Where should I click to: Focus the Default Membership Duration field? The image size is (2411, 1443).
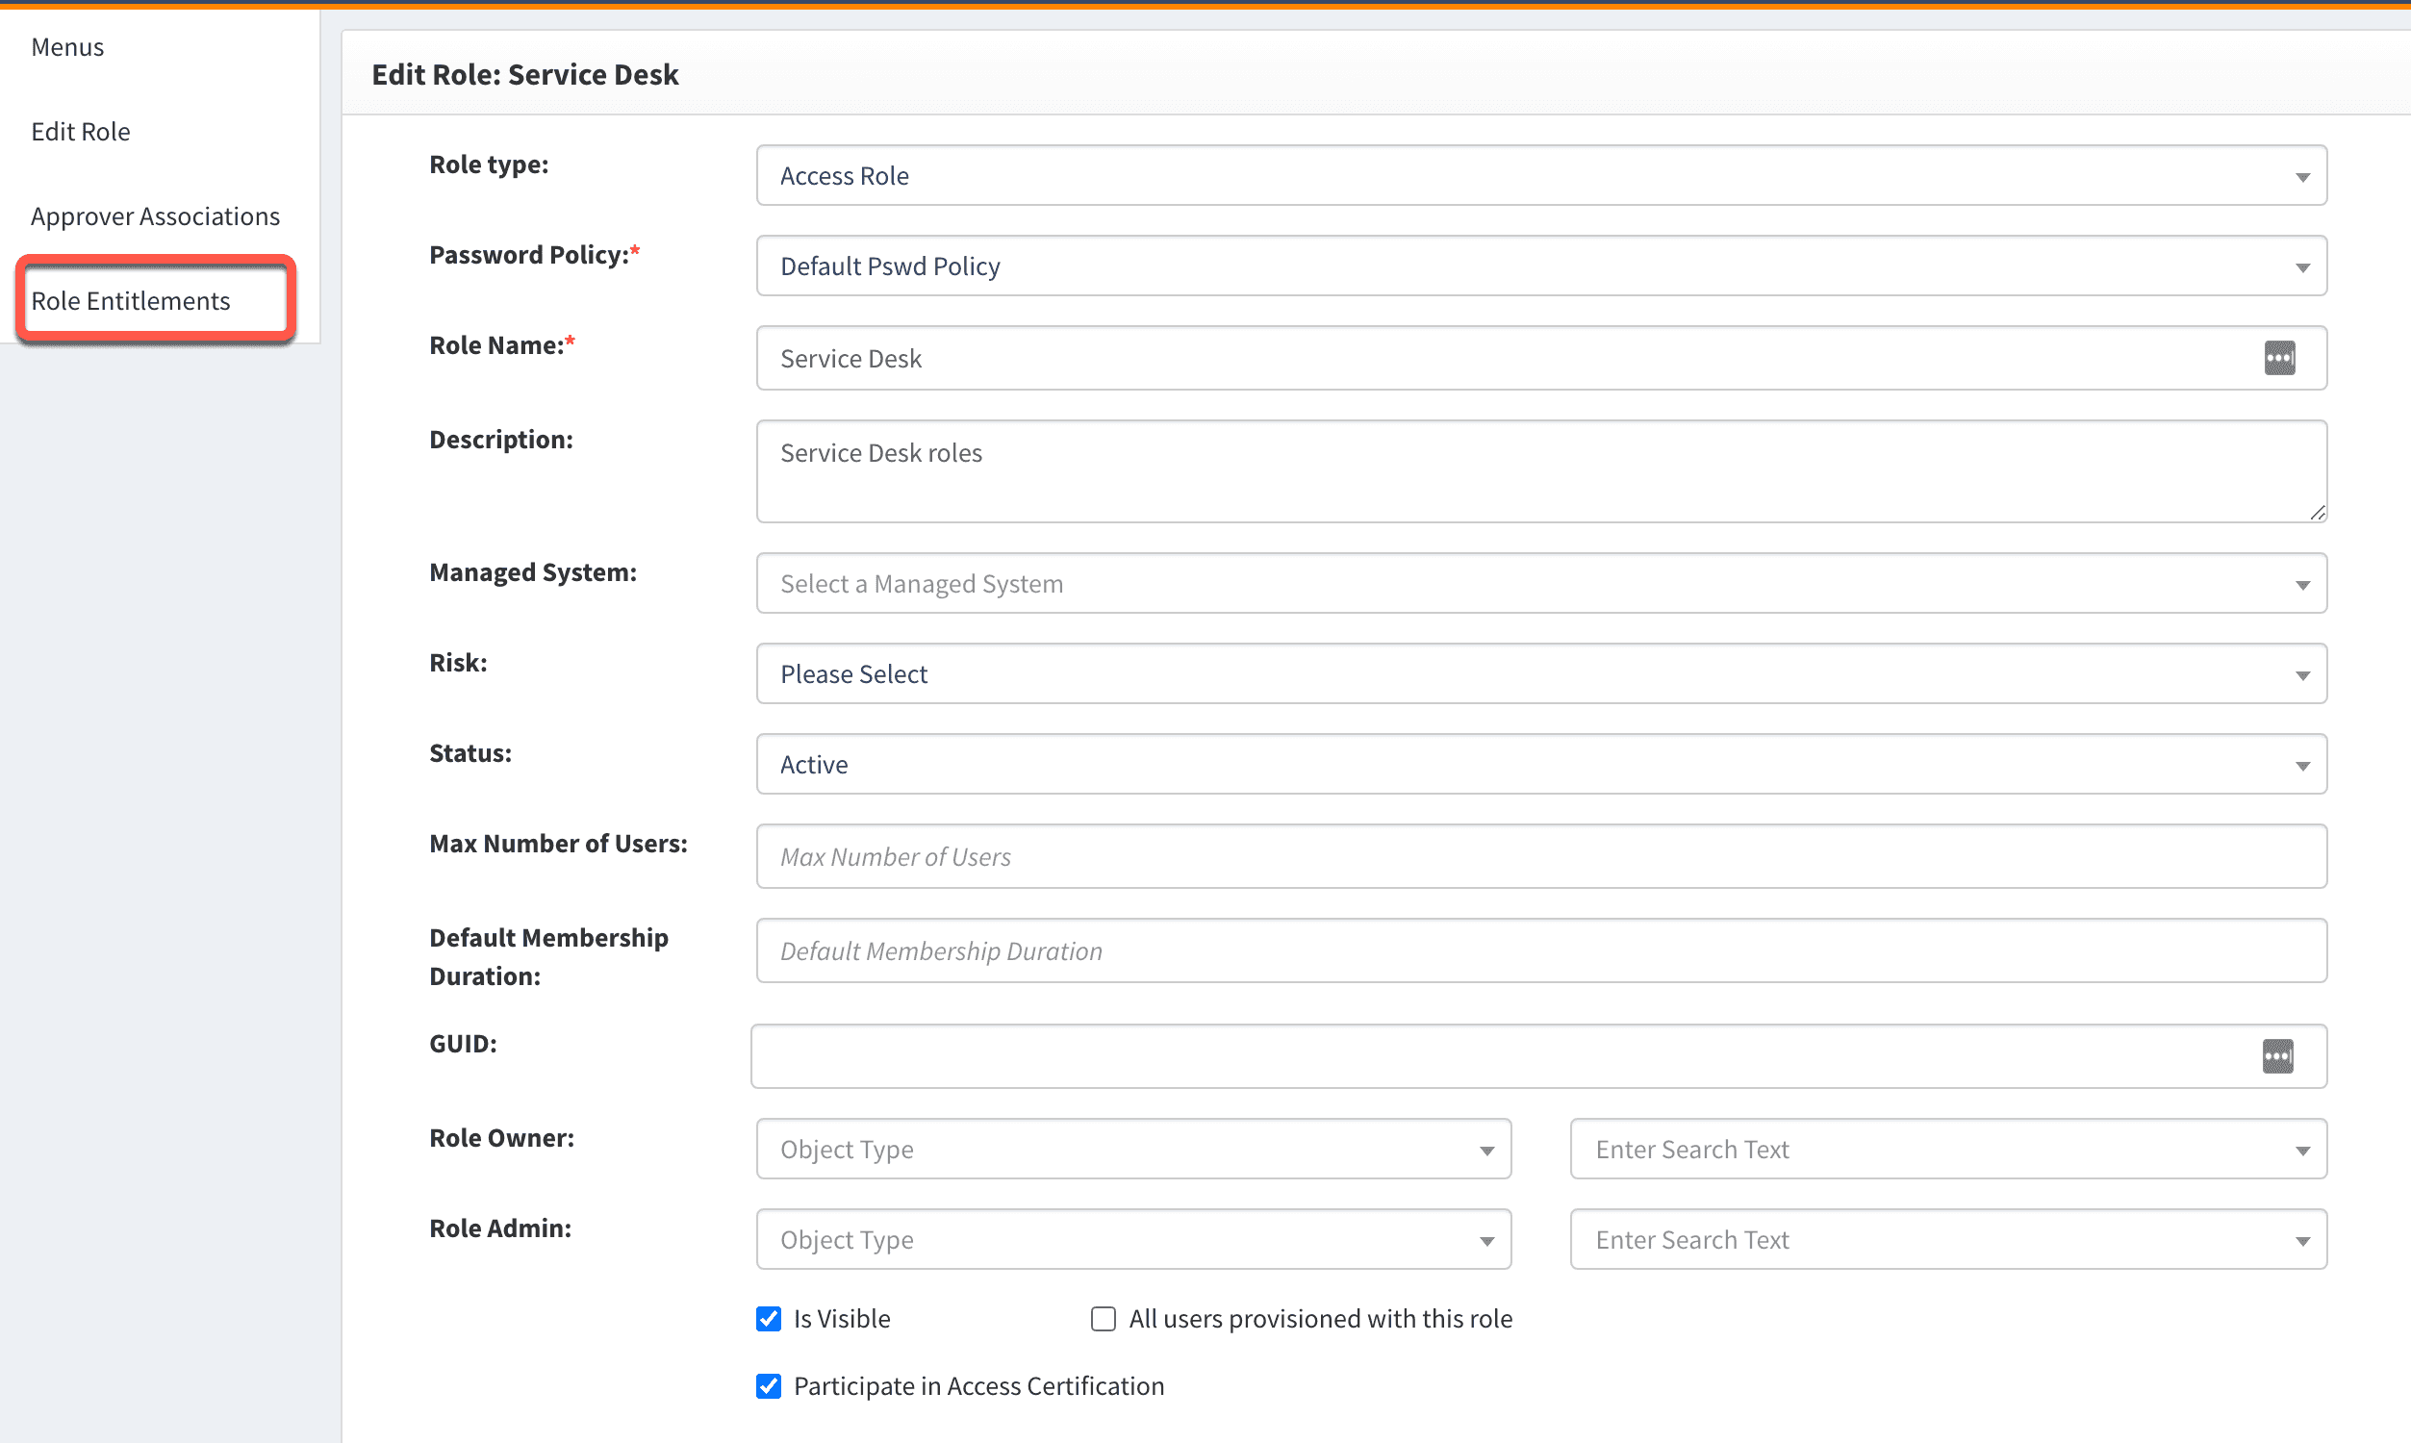point(1541,951)
